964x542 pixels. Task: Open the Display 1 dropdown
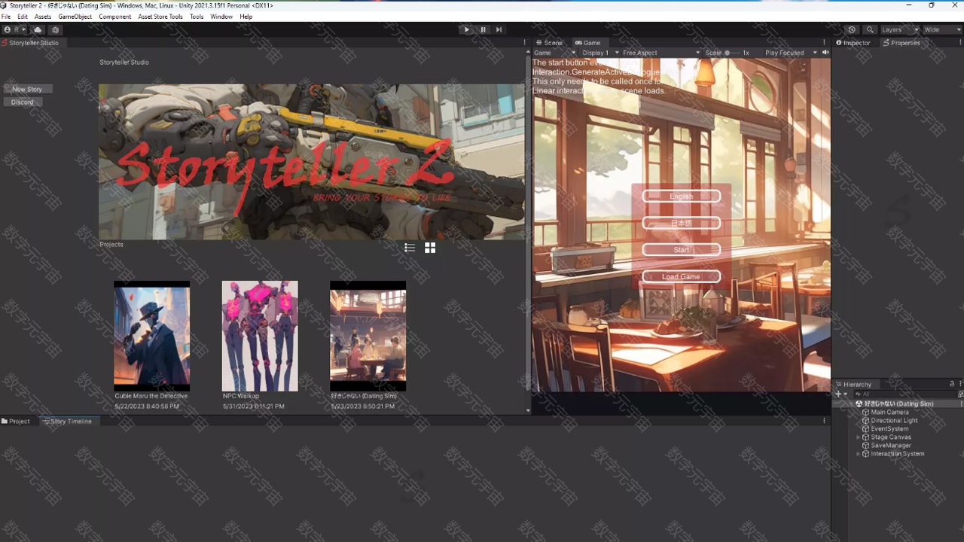click(600, 53)
